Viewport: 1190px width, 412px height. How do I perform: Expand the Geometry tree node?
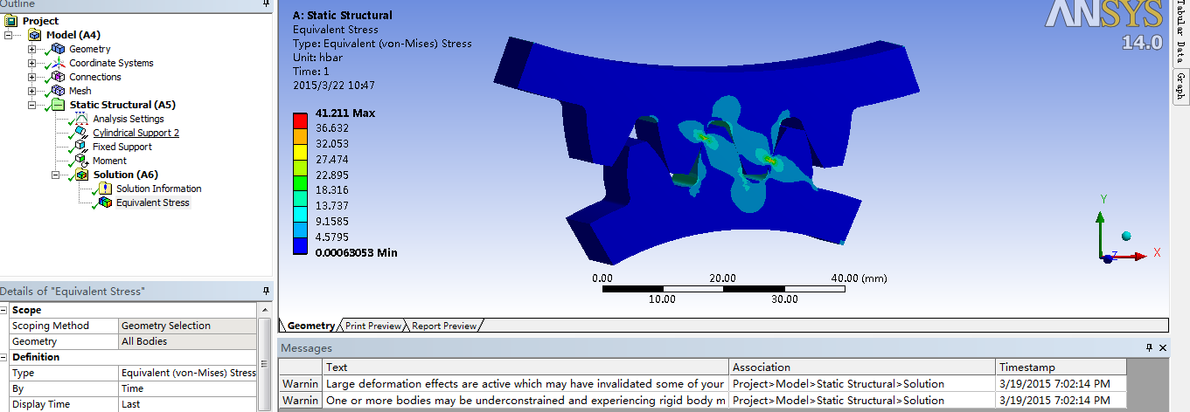pos(32,49)
